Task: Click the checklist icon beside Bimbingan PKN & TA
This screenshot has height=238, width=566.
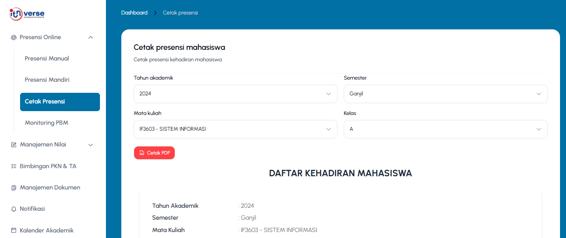Action: [x=14, y=166]
